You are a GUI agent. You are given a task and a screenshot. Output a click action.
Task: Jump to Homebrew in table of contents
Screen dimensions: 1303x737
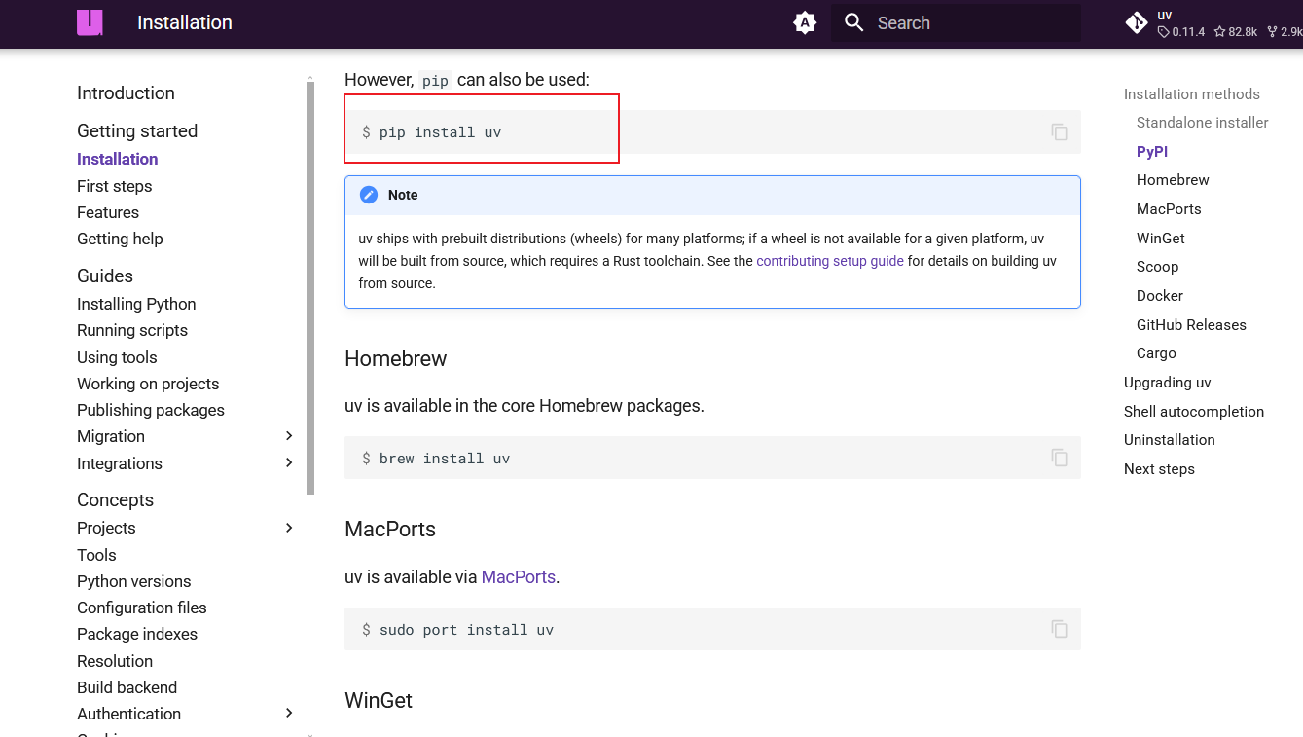pyautogui.click(x=1173, y=180)
